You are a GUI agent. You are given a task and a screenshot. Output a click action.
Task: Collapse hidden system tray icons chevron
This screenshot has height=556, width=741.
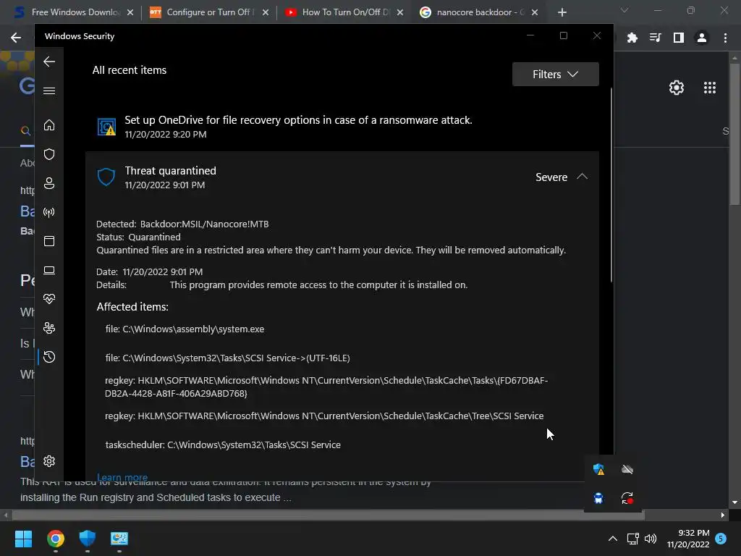click(612, 539)
